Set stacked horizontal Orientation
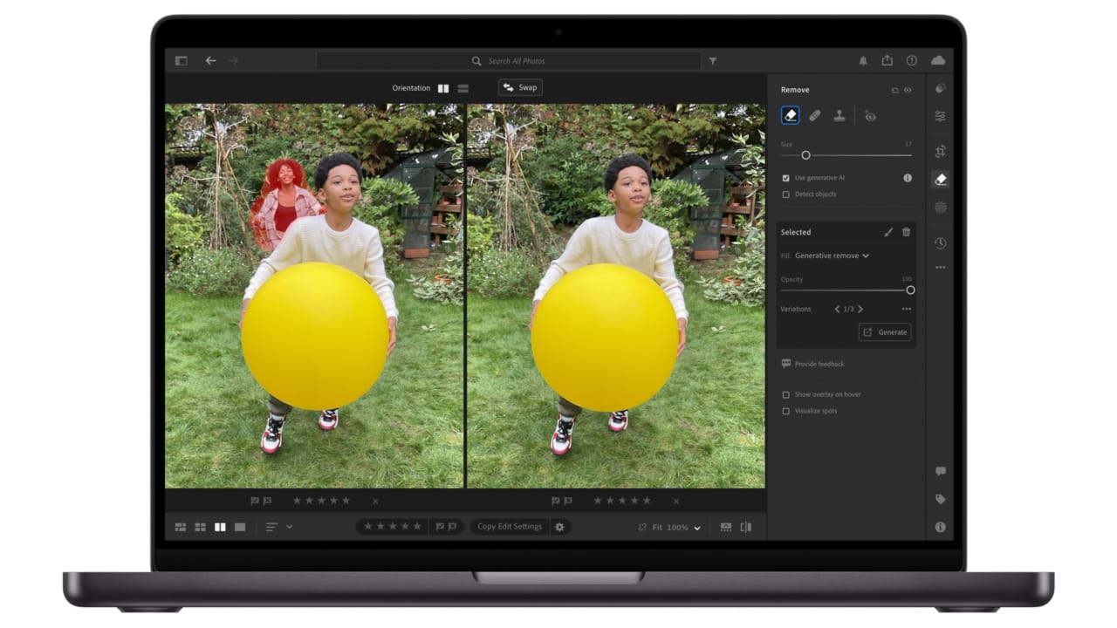Screen dimensions: 1117x628 463,88
